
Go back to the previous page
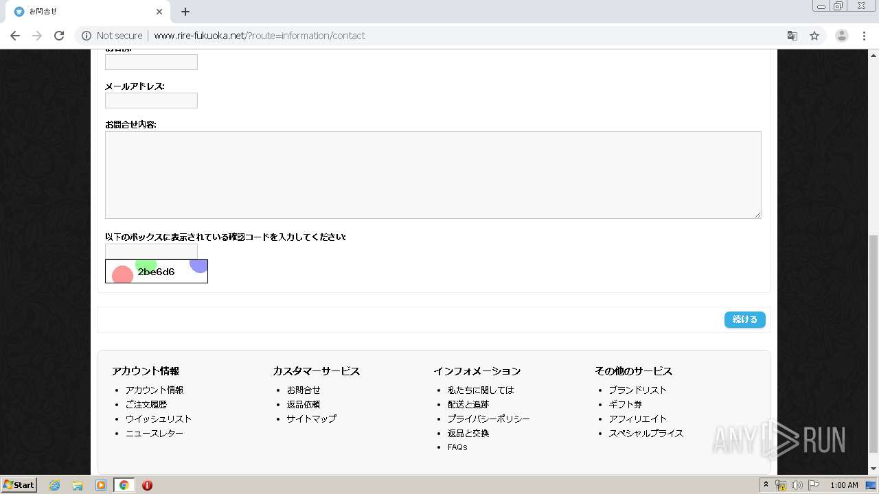[15, 36]
